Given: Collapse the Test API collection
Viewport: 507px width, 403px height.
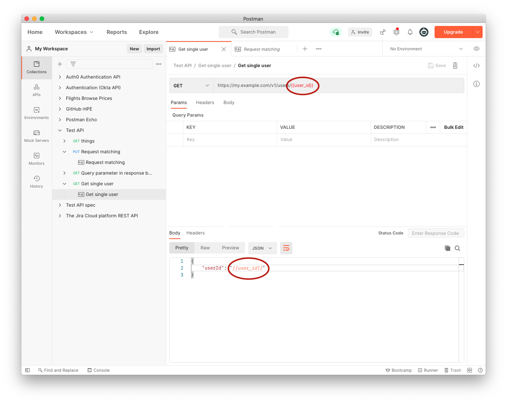Looking at the screenshot, I should pos(60,130).
